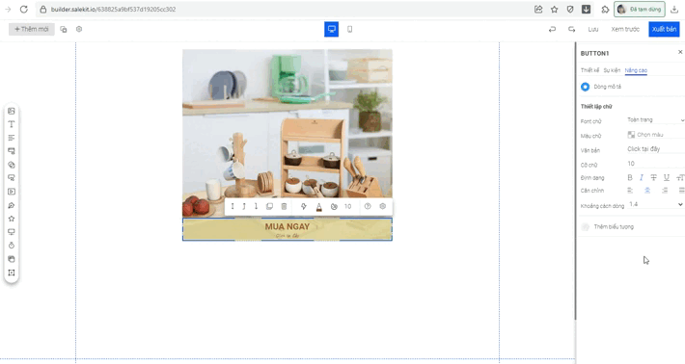Switch to desktop view mode
Viewport: 685px width, 364px height.
pyautogui.click(x=332, y=29)
